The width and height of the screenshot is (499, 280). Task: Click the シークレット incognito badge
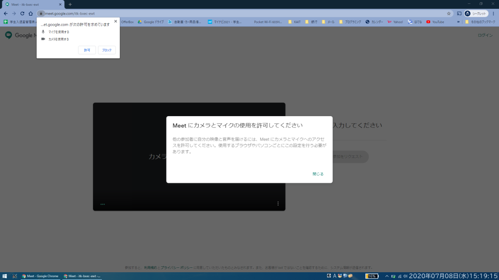[476, 13]
